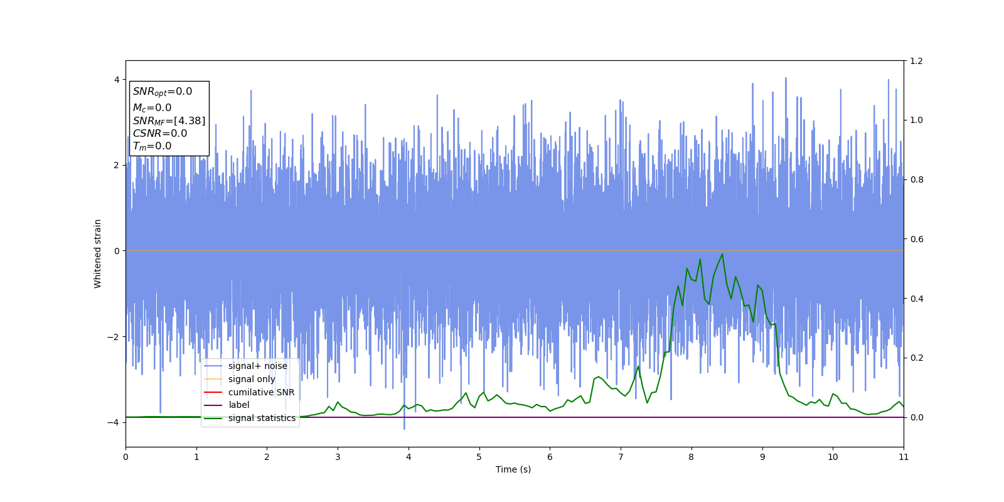This screenshot has height=502, width=1004.
Task: Click the M_c=0.0 annotation text
Action: [x=152, y=108]
